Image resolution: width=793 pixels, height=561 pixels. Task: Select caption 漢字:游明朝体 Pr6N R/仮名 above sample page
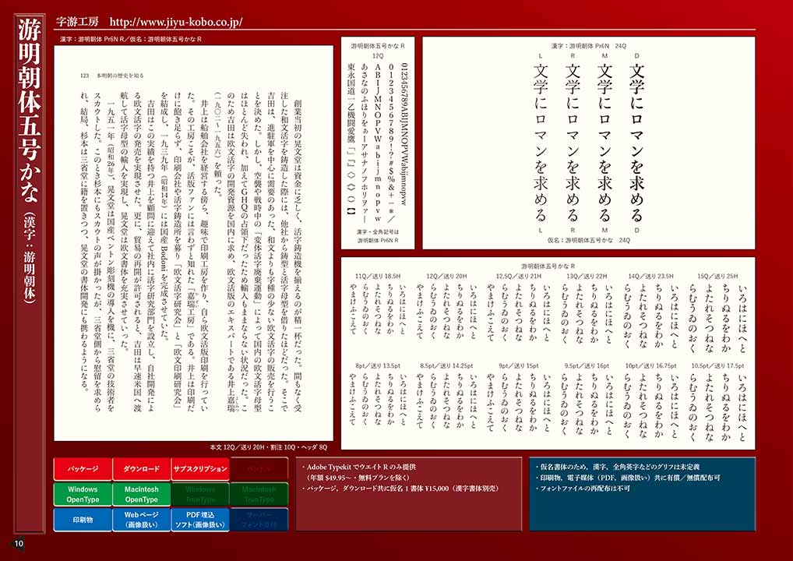click(131, 38)
